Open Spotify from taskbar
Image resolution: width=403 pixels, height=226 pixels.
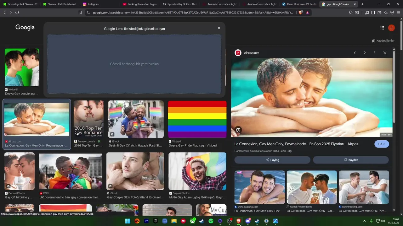click(211, 221)
